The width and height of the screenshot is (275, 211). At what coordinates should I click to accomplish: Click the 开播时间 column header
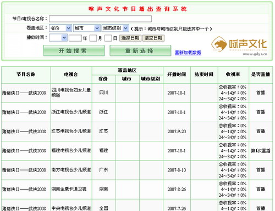(x=177, y=75)
